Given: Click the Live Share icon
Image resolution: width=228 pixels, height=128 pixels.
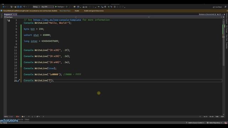Looking at the screenshot, I should [x=214, y=7].
